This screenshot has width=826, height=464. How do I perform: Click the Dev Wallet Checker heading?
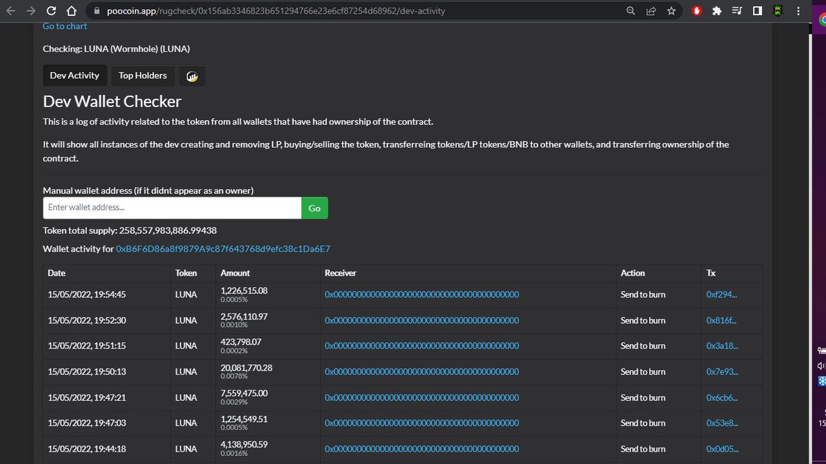click(112, 101)
